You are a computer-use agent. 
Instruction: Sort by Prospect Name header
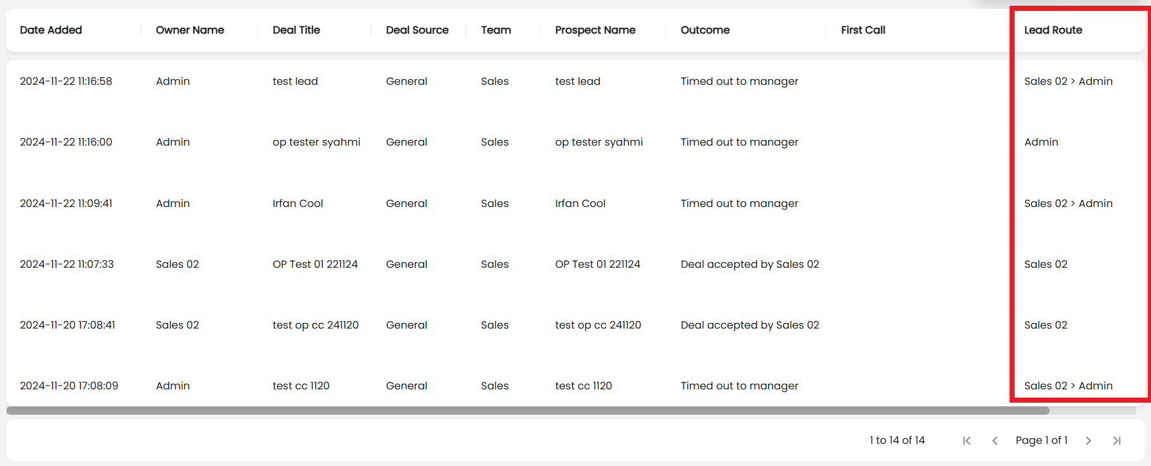595,30
